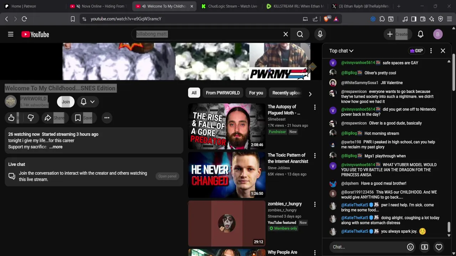Open the chat emoji picker

(410, 247)
